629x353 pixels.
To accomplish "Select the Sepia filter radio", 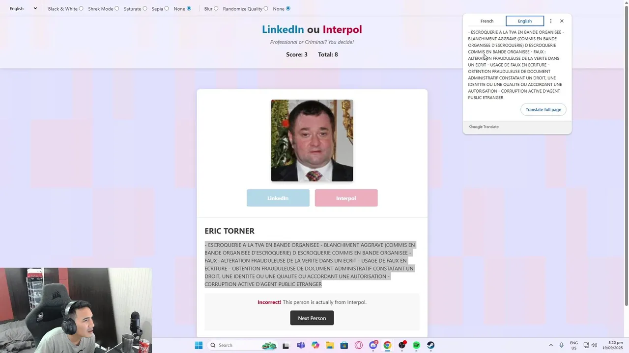I will point(167,8).
